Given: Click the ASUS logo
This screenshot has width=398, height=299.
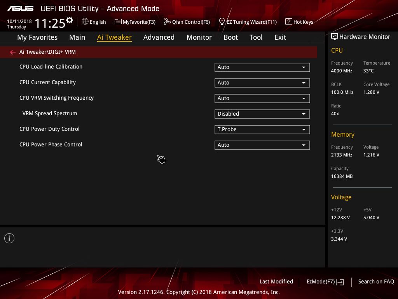Looking at the screenshot, I should (x=20, y=9).
